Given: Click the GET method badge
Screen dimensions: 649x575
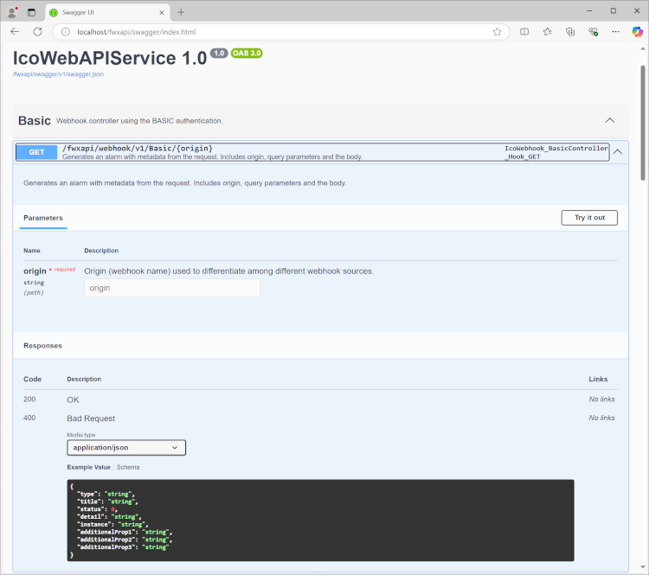Looking at the screenshot, I should (x=36, y=152).
